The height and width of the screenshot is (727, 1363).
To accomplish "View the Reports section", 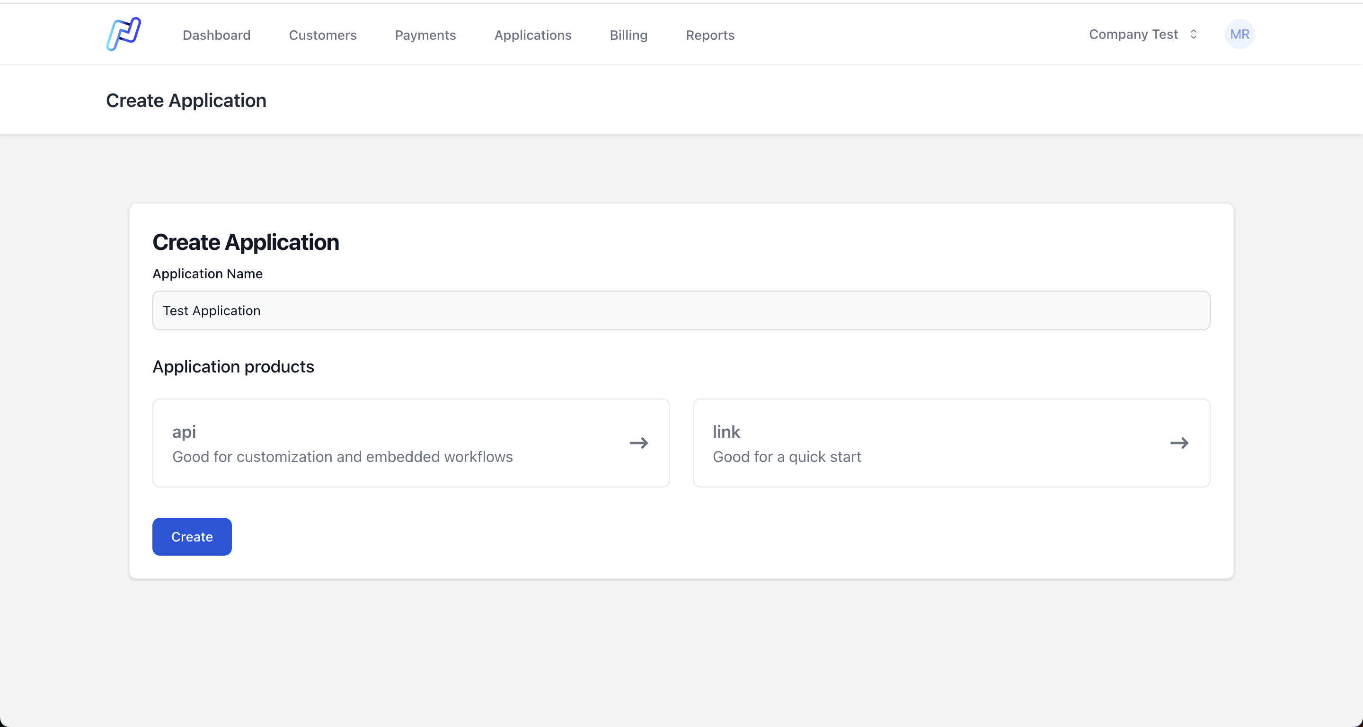I will (709, 35).
